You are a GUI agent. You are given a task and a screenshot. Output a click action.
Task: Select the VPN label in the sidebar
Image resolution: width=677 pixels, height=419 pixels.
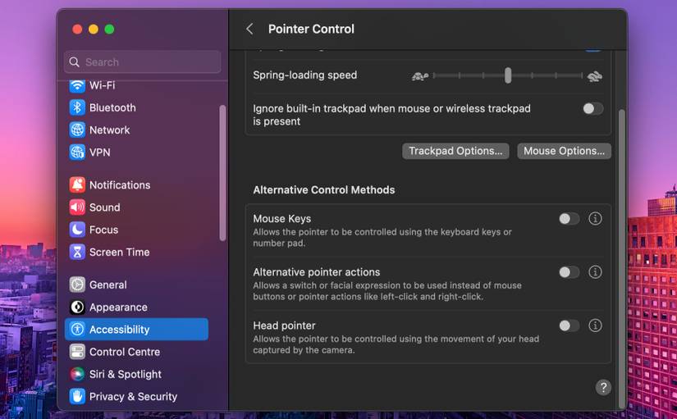pyautogui.click(x=100, y=153)
